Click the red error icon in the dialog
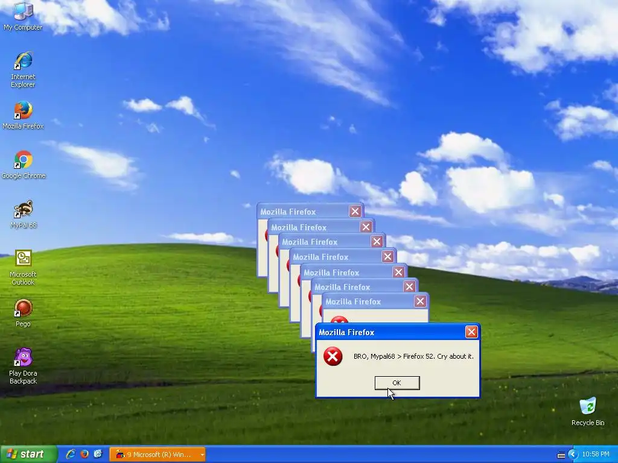The image size is (618, 463). 333,356
